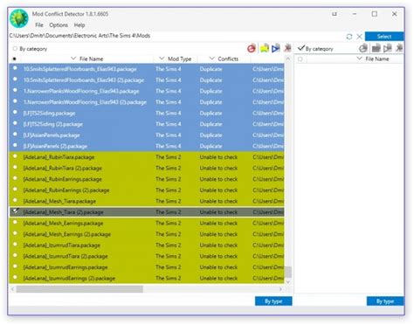This screenshot has height=325, width=414.
Task: Click the blue Select button
Action: (384, 37)
